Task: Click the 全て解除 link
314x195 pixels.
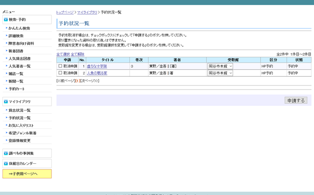Action: coord(78,54)
